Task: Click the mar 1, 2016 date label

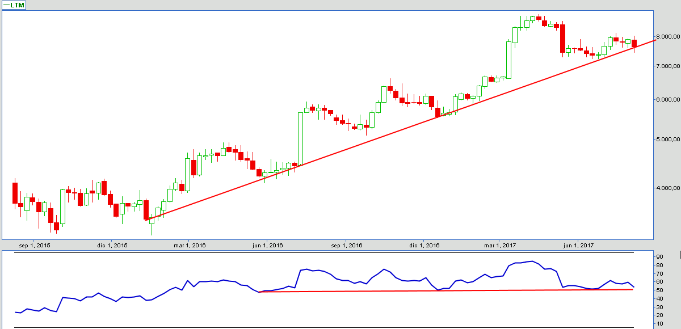Action: 190,245
